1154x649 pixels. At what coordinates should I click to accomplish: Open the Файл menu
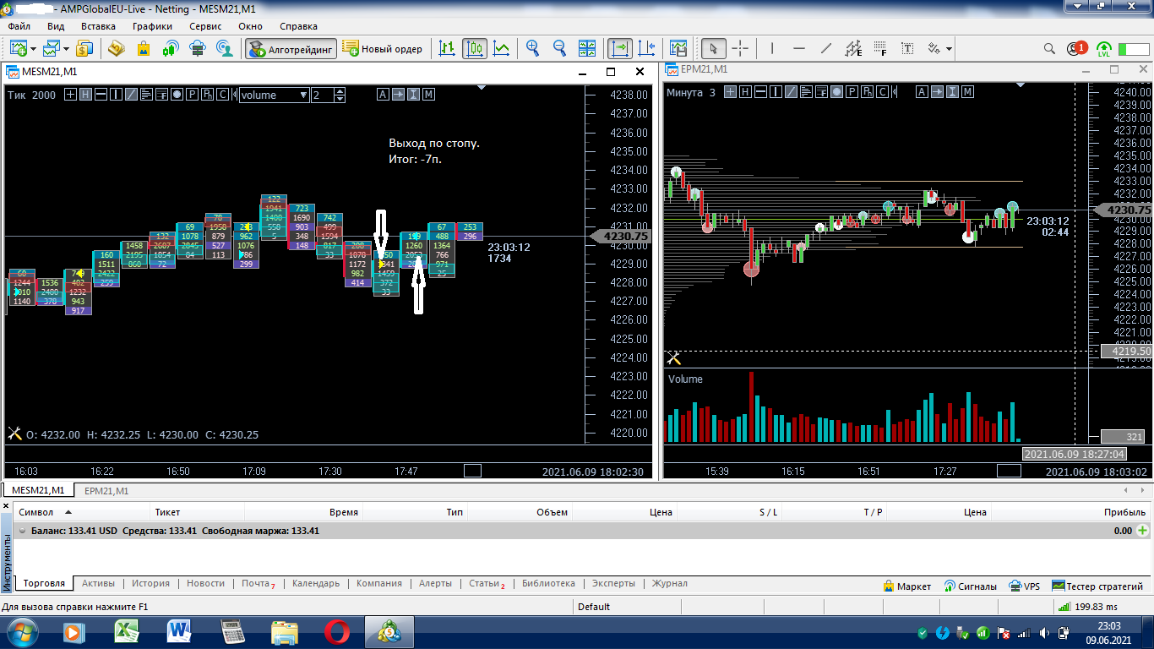(19, 26)
